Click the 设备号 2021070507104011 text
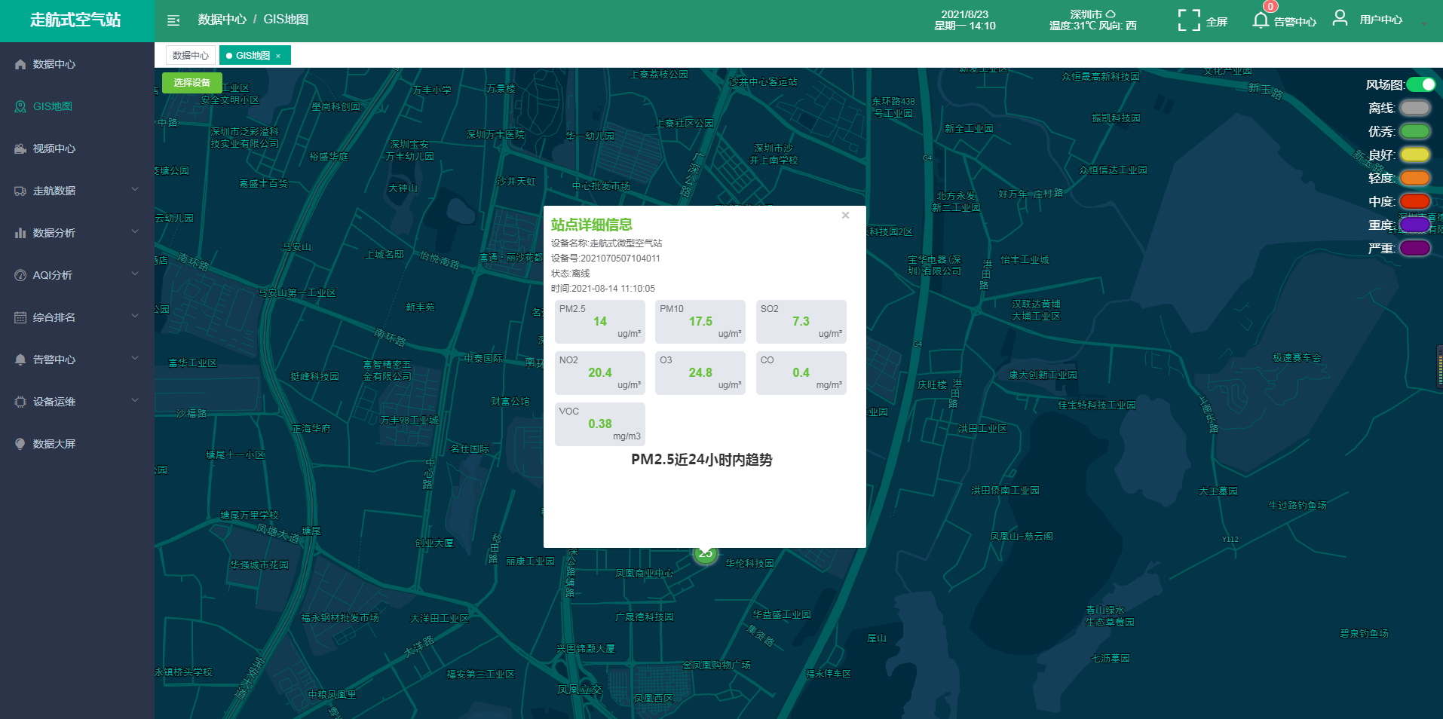This screenshot has height=719, width=1443. (605, 259)
